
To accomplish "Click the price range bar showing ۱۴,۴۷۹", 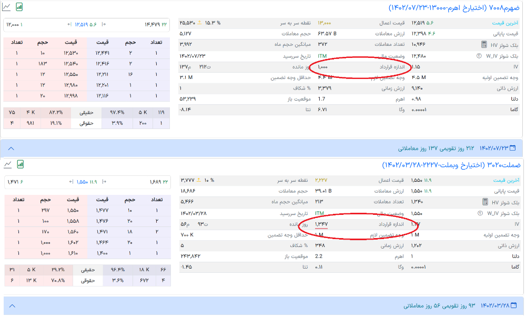I will [x=87, y=25].
